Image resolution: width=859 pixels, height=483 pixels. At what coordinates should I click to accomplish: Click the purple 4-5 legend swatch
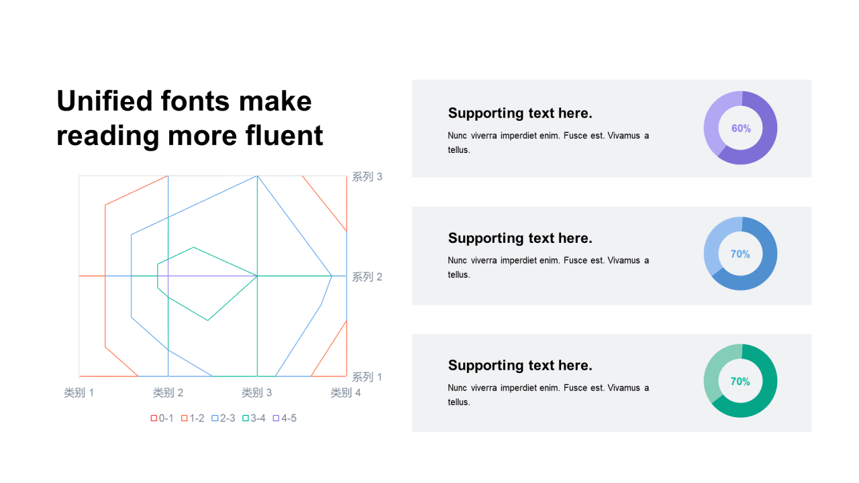click(x=276, y=419)
